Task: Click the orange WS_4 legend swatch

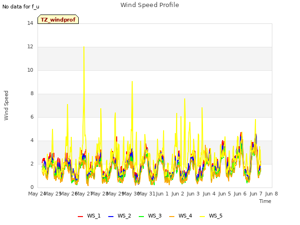Action: point(172,217)
